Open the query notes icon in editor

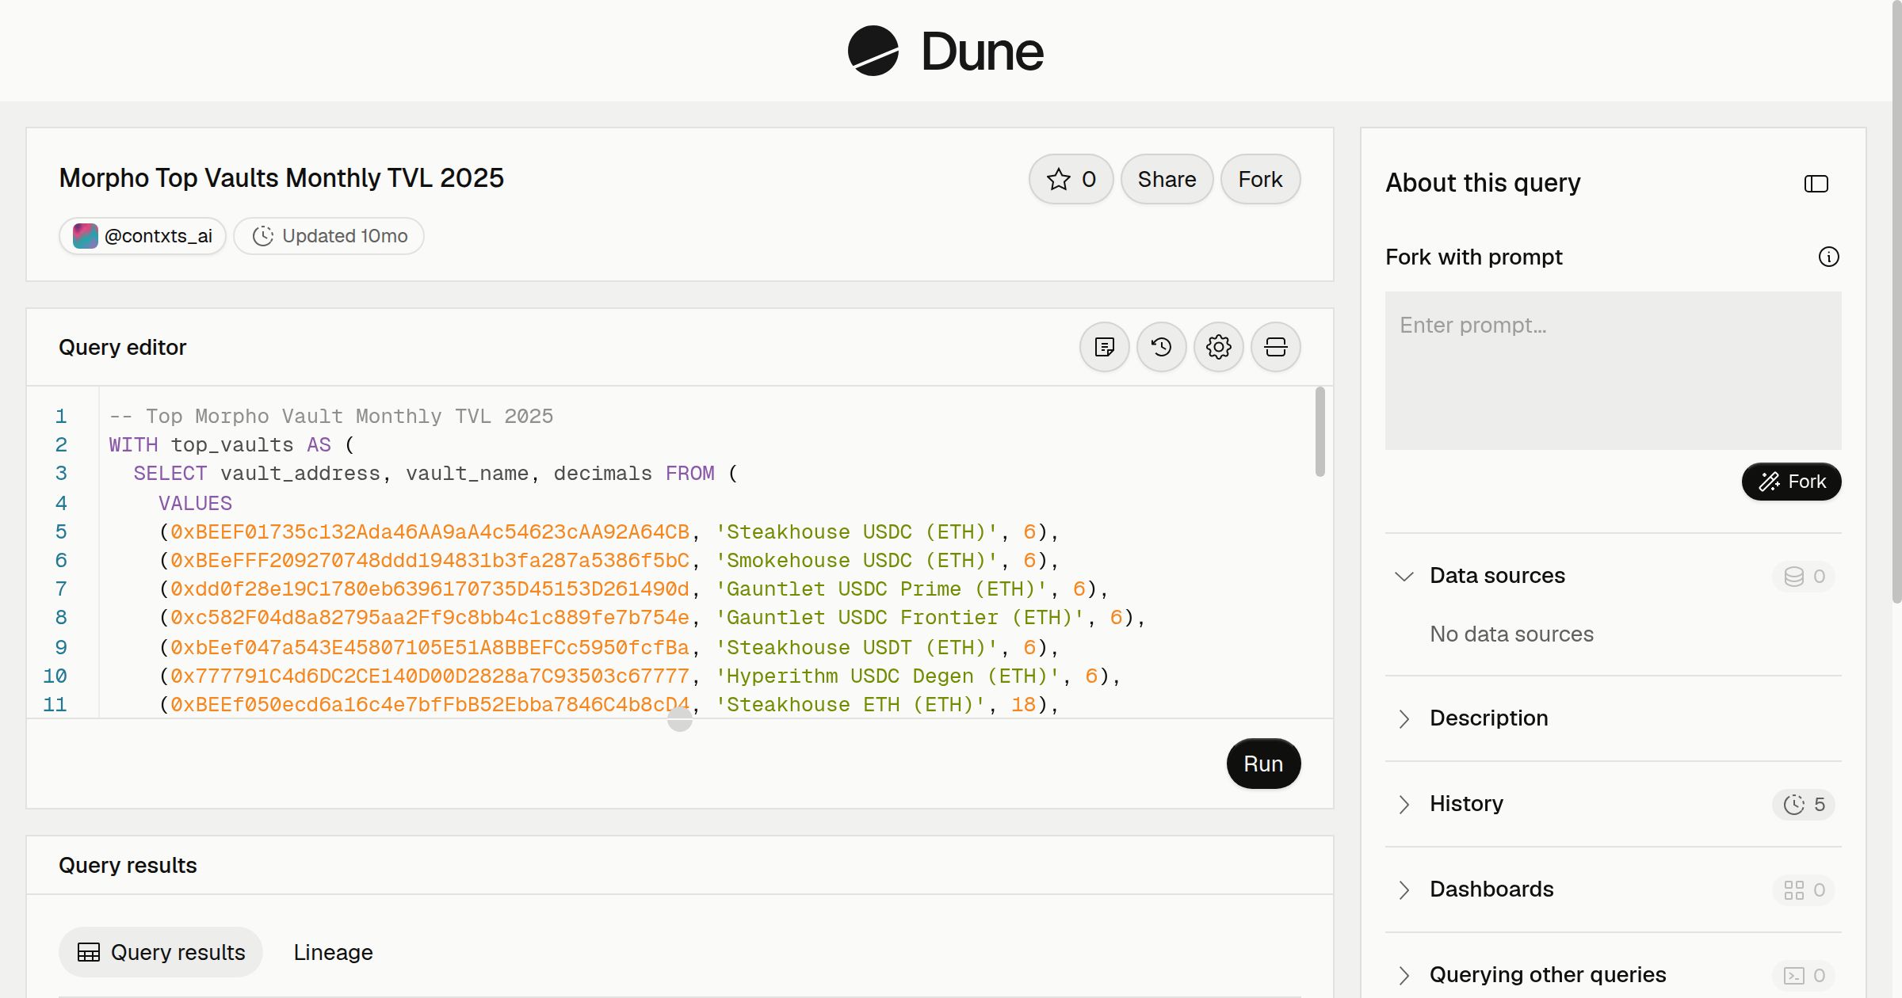pos(1104,347)
